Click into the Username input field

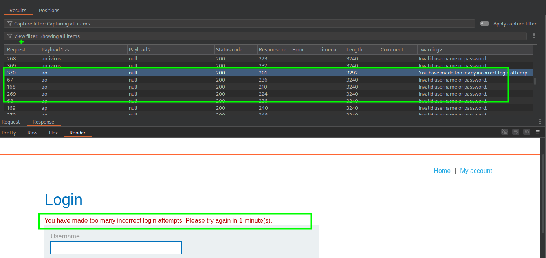pyautogui.click(x=116, y=248)
